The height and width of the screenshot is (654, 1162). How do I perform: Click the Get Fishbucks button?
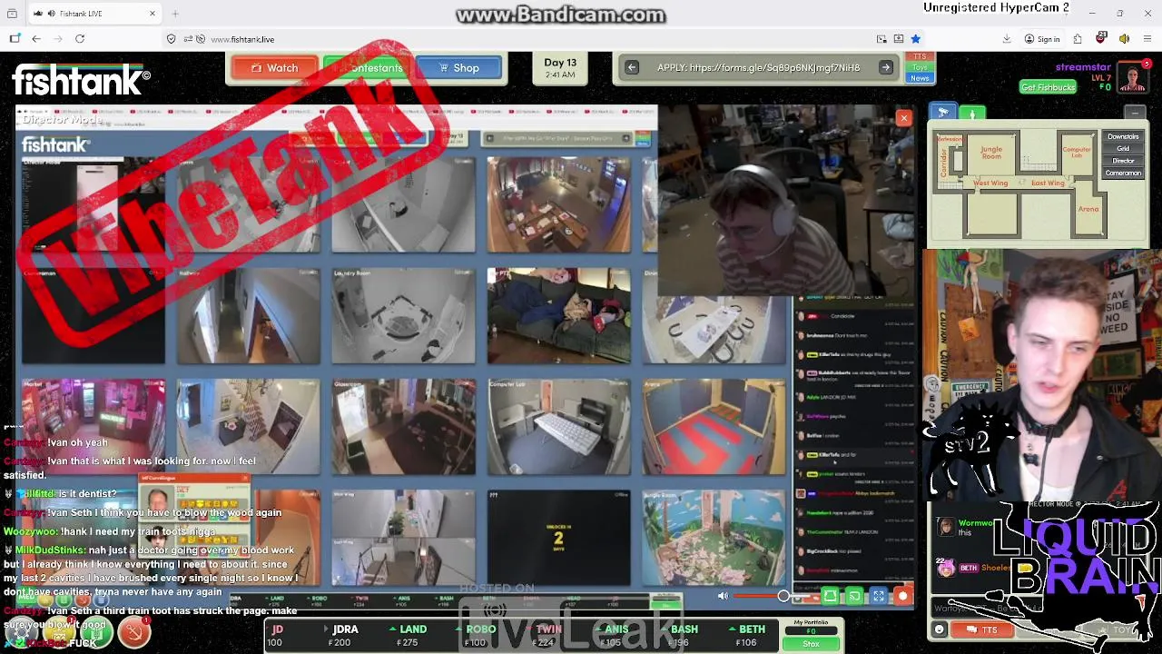click(1048, 87)
